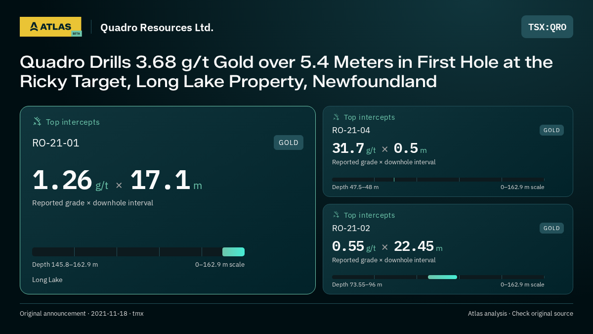593x334 pixels.
Task: Click the hole ID RO-21-01
Action: coord(56,143)
